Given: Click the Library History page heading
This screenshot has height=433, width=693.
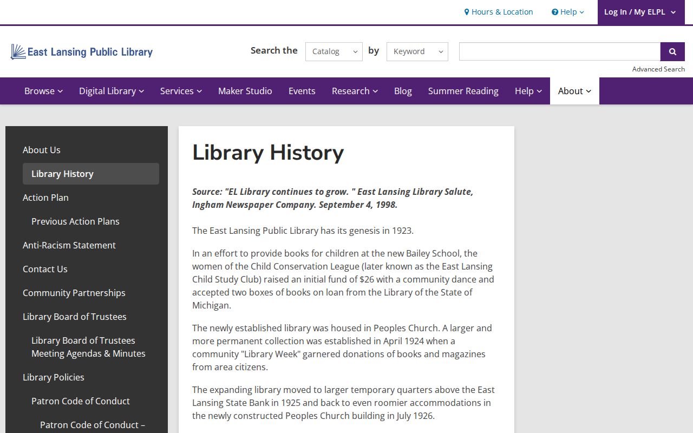Looking at the screenshot, I should point(268,152).
